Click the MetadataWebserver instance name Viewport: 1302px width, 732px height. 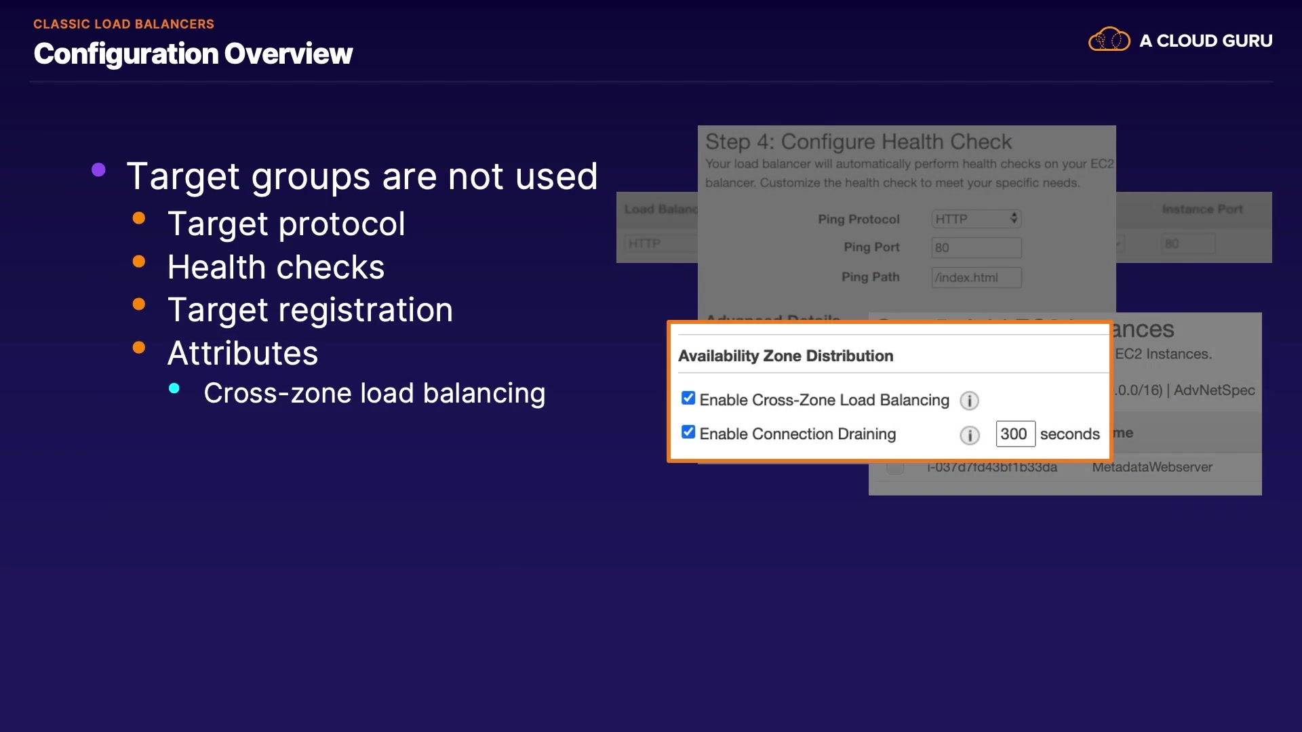[1151, 467]
